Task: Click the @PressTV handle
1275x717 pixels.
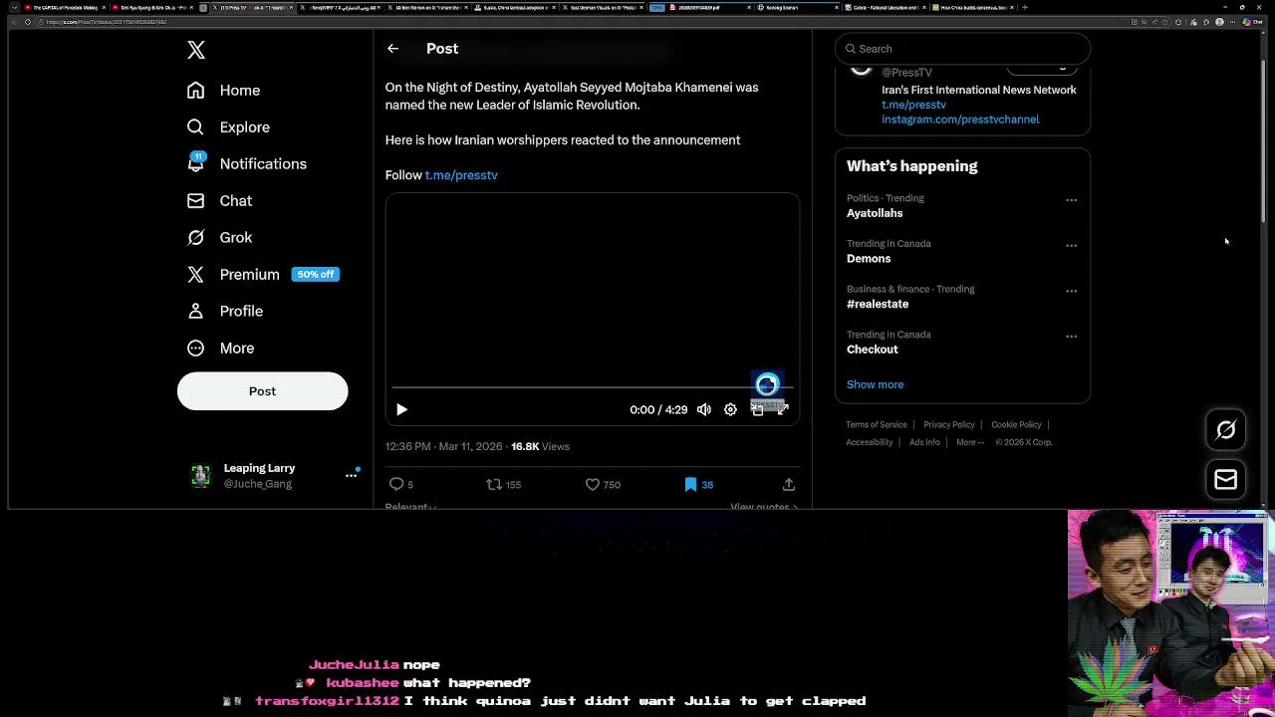Action: pos(906,73)
